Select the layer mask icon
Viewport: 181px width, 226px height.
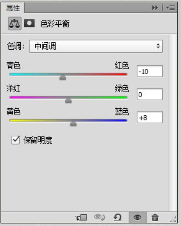pyautogui.click(x=29, y=23)
